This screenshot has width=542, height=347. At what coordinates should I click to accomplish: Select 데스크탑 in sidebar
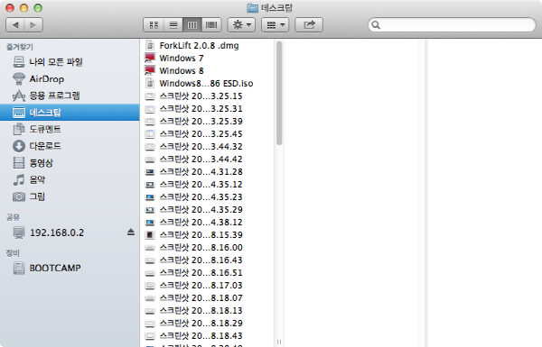pos(70,113)
